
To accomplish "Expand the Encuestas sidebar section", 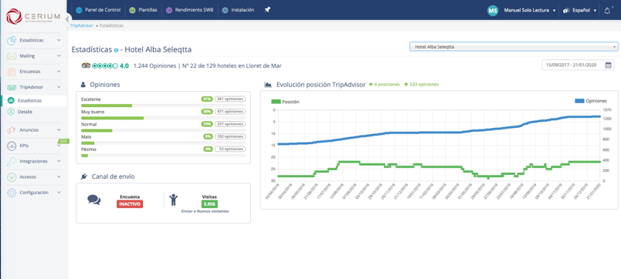I will click(34, 72).
